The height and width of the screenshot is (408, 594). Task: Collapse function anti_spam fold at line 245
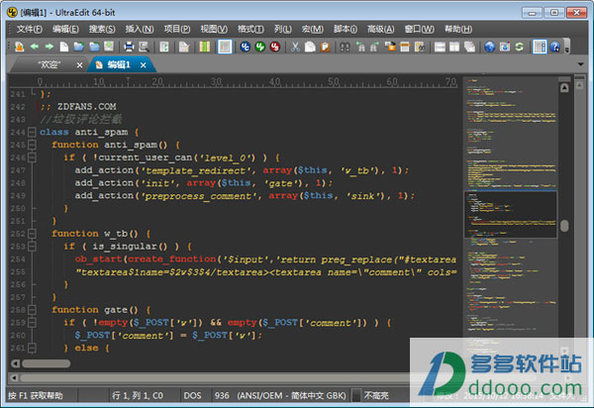[33, 145]
